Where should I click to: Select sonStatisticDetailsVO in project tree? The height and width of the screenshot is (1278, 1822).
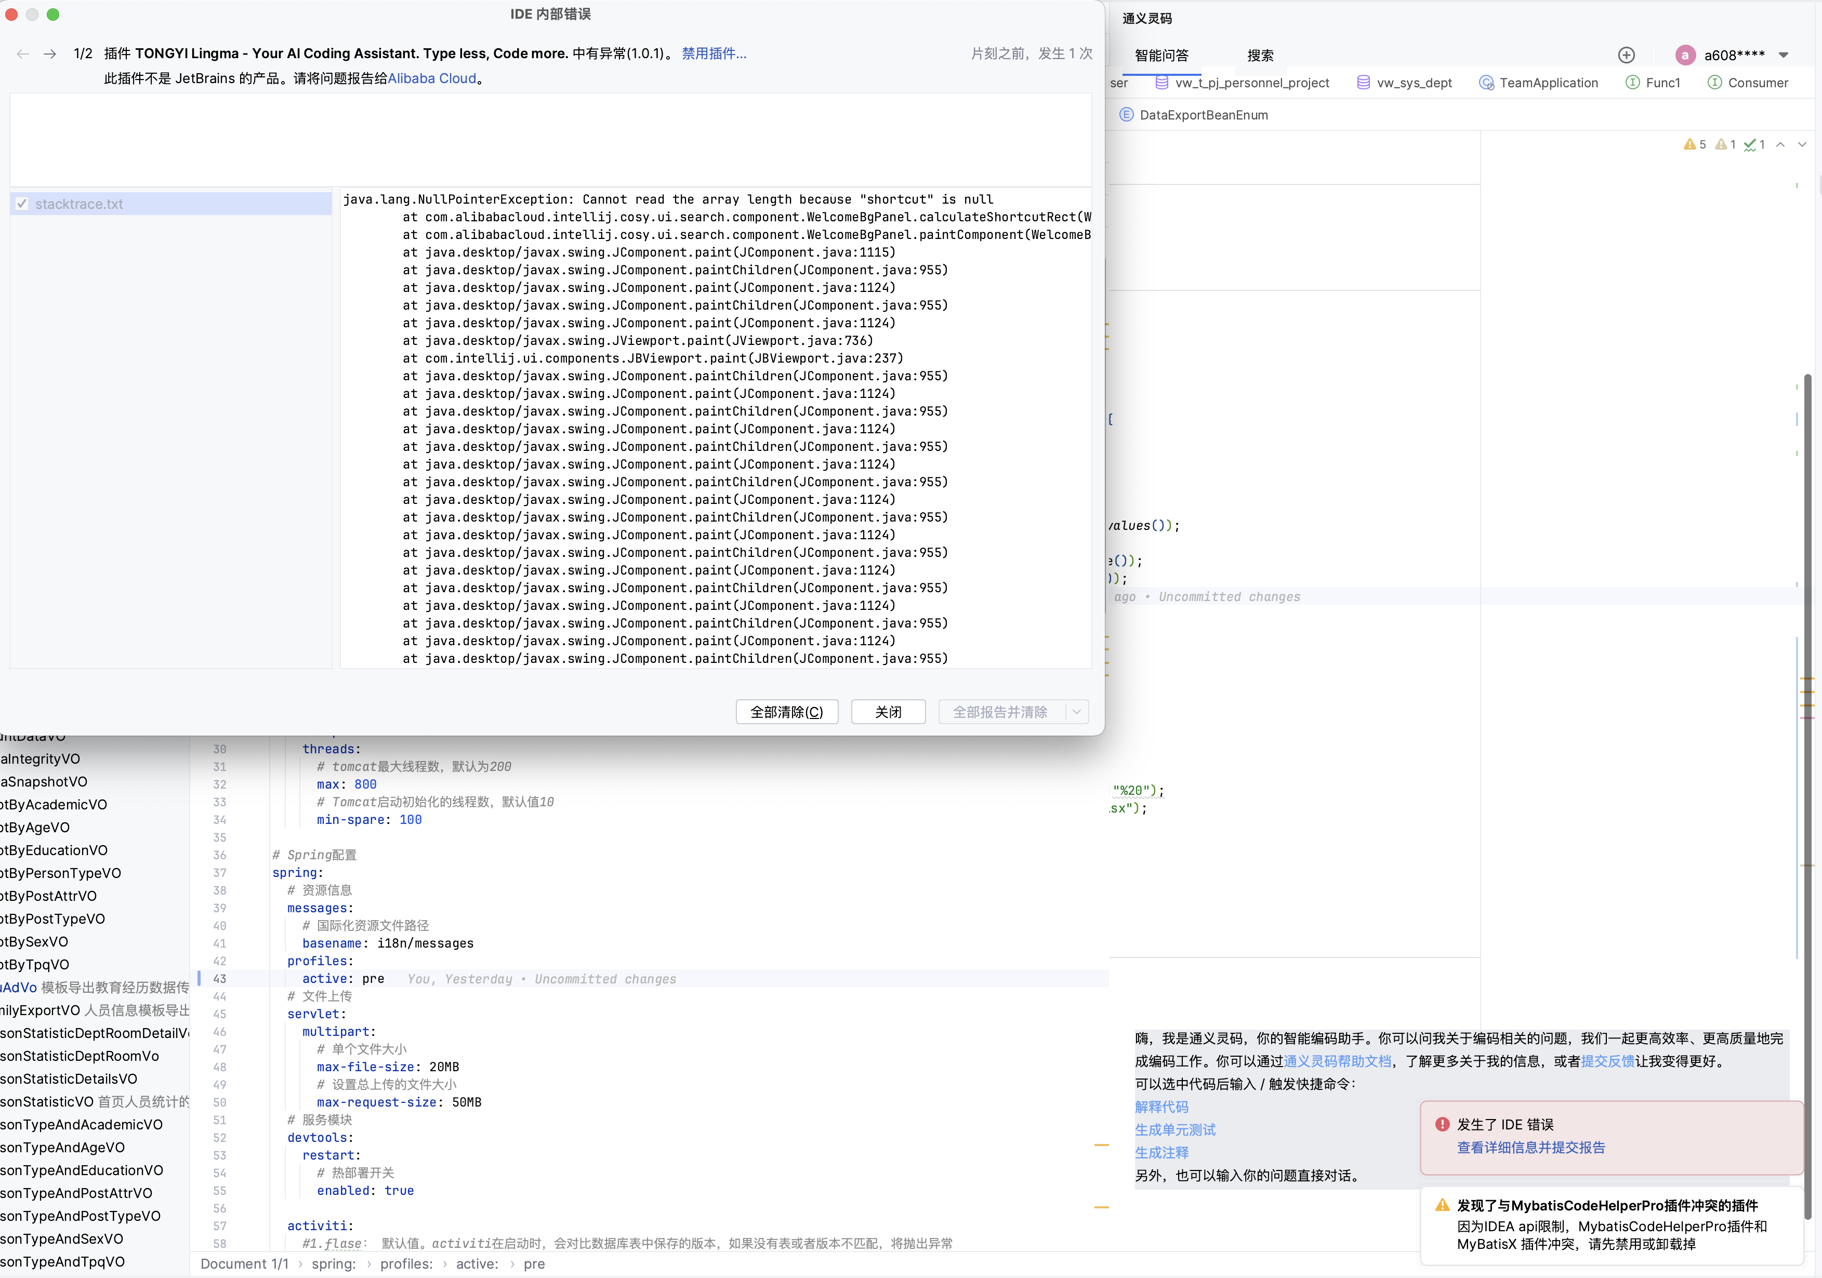pyautogui.click(x=69, y=1079)
